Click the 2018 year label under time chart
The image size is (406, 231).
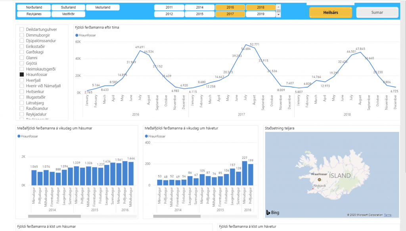tap(347, 115)
